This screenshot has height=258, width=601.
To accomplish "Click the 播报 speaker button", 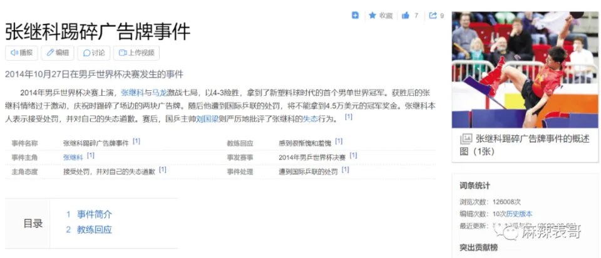I will point(21,53).
